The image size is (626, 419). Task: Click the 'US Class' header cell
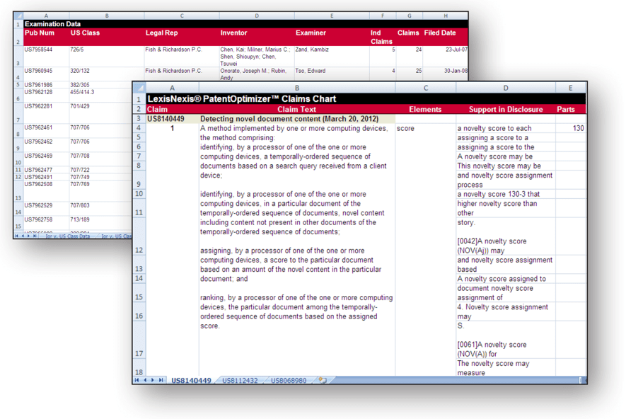(107, 37)
